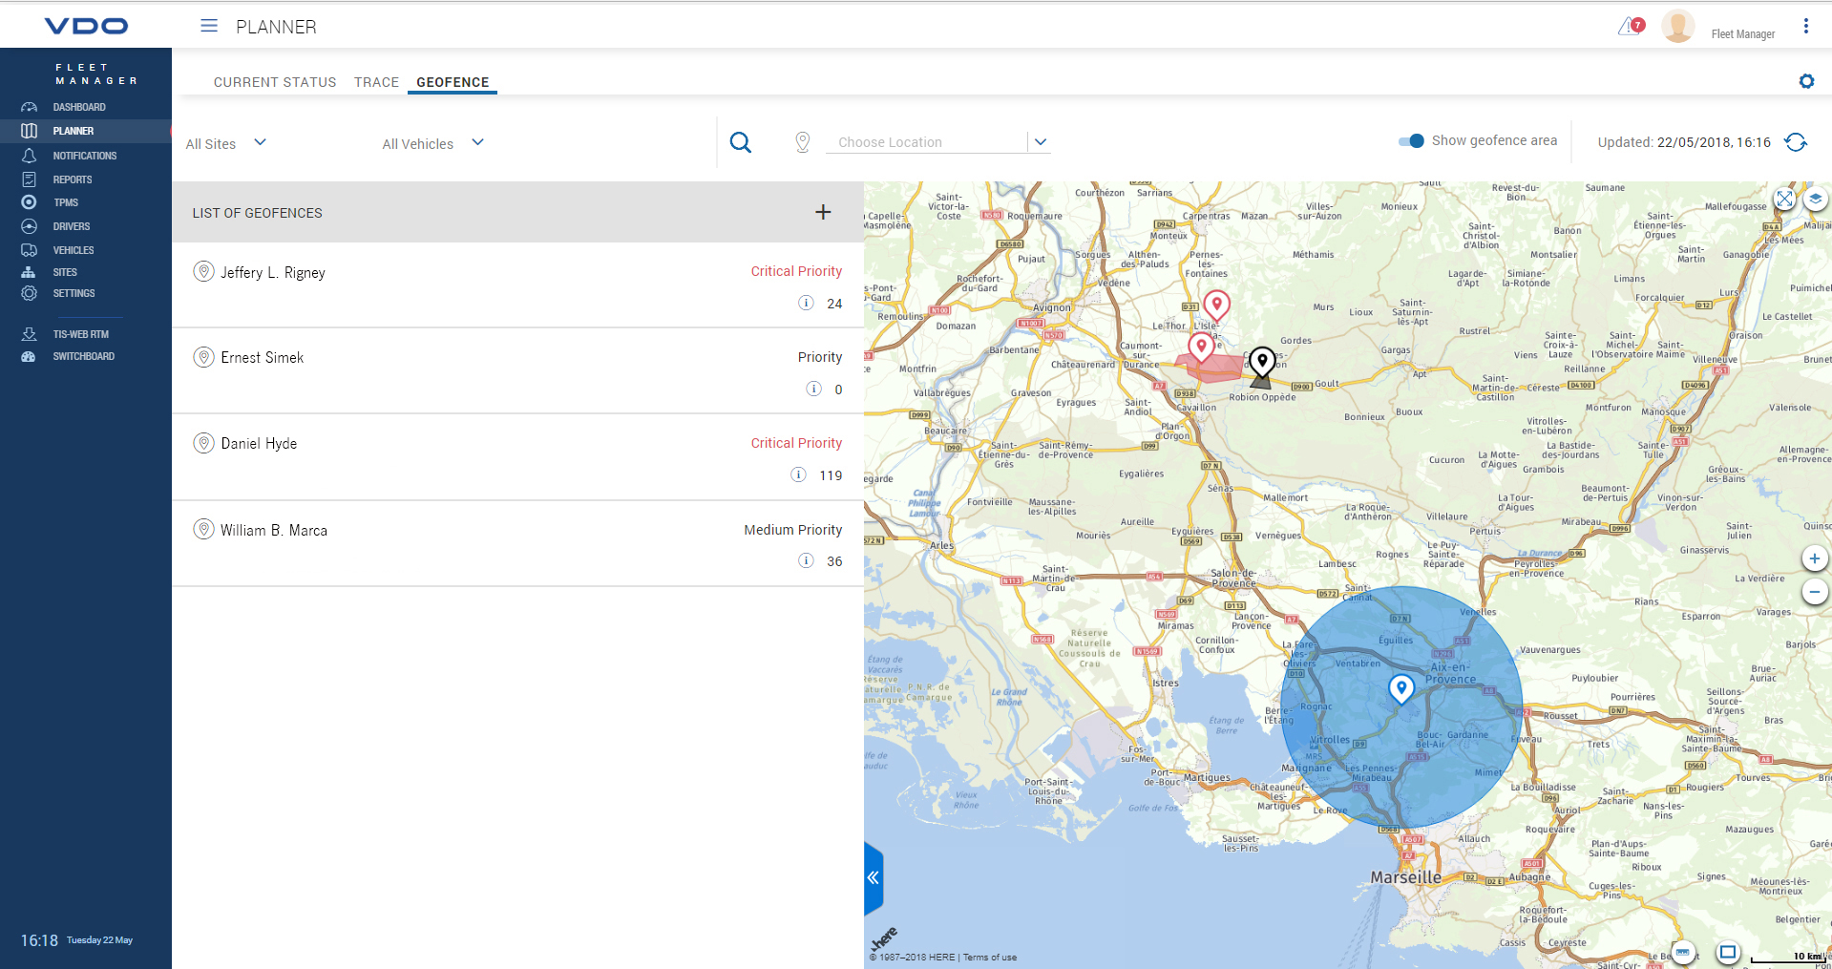Open the alerts notification bell
The height and width of the screenshot is (969, 1832).
[x=1631, y=27]
